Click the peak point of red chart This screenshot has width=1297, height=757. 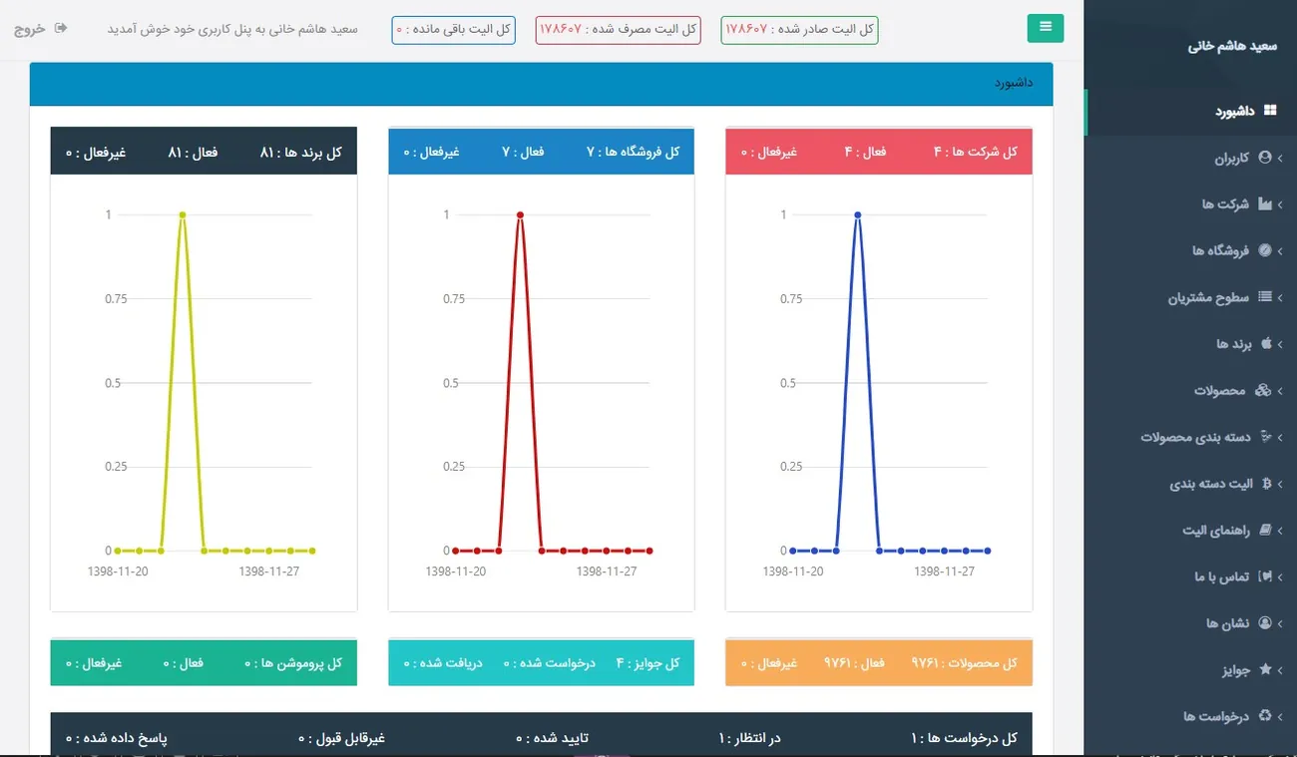(x=520, y=214)
